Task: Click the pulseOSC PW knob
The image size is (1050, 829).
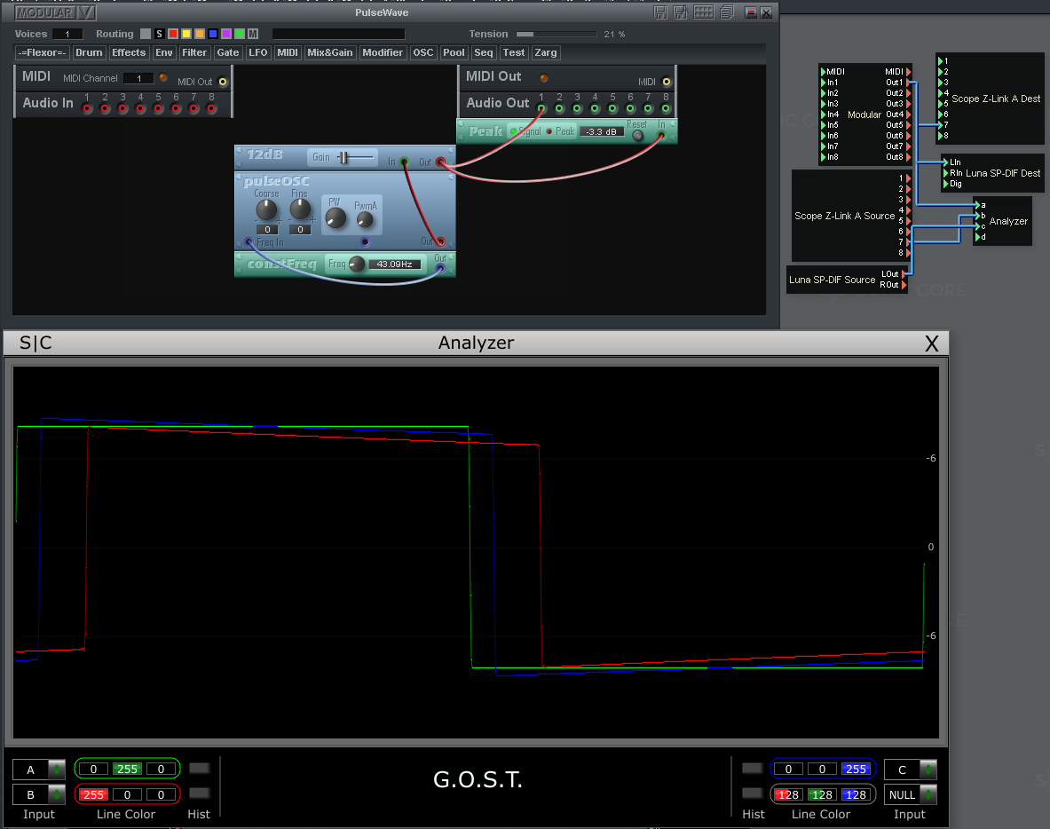Action: [336, 217]
